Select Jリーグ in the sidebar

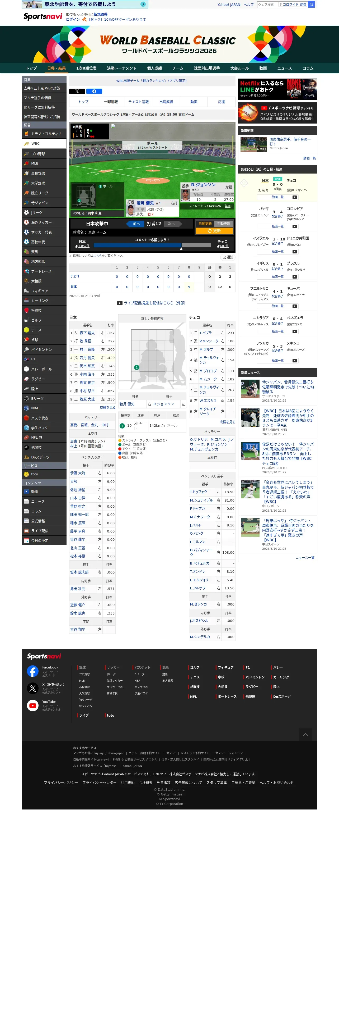click(x=44, y=212)
